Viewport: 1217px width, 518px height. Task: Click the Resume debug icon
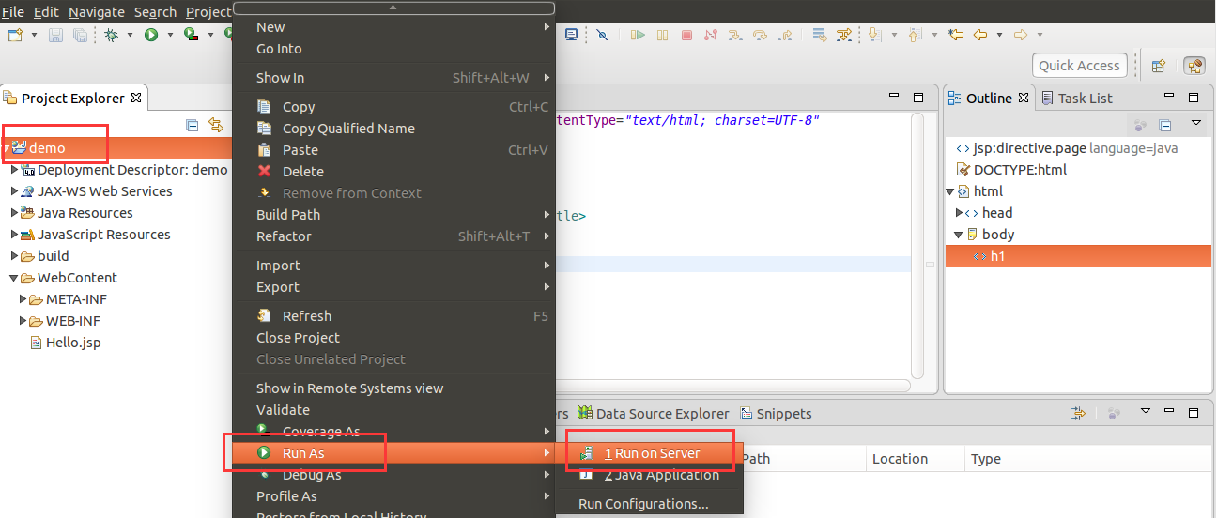[x=638, y=35]
